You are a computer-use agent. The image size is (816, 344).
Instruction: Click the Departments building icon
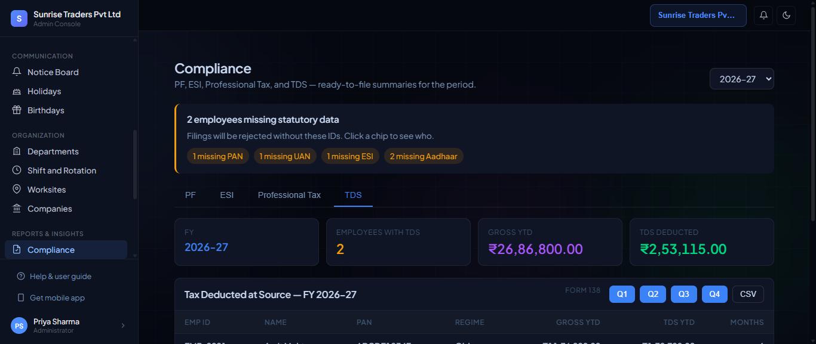pos(17,151)
